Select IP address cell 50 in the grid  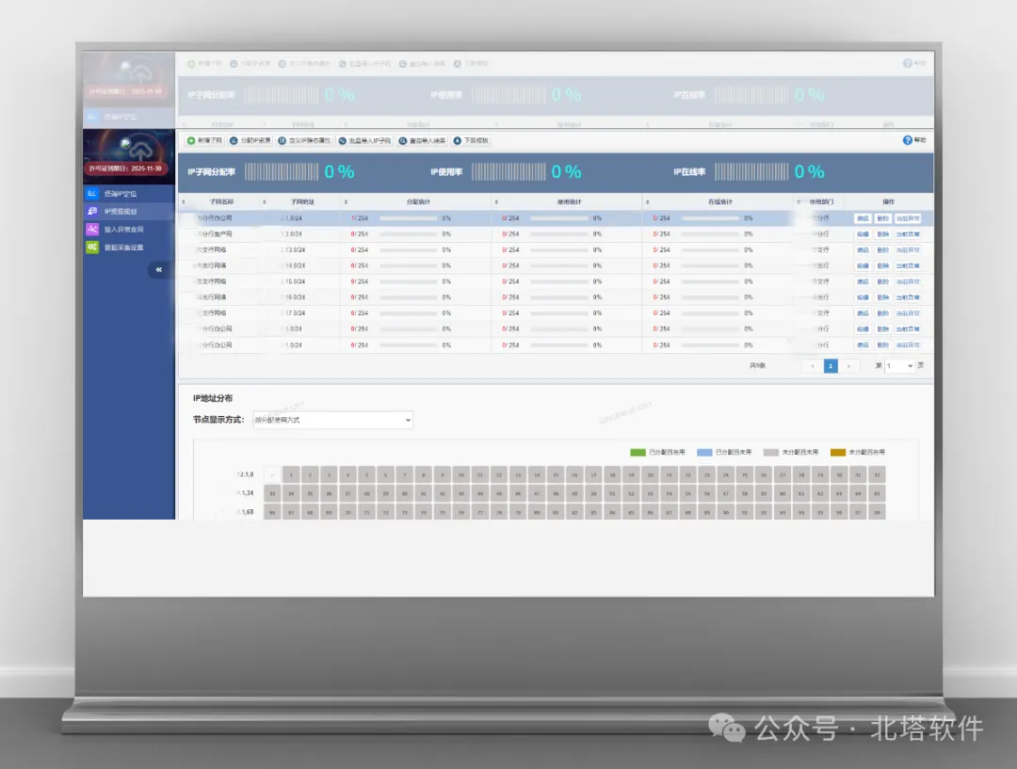tap(593, 493)
